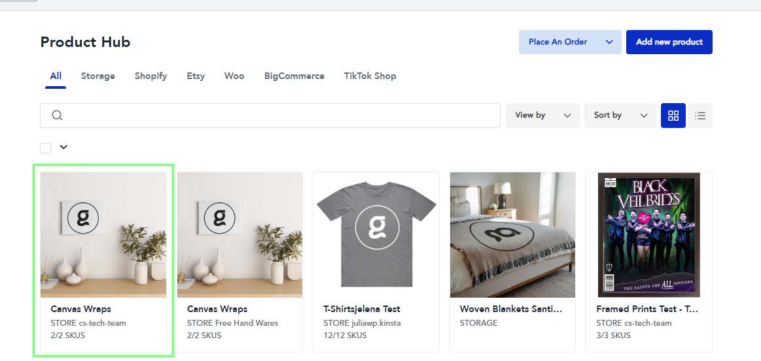Open the TikTok Shop tab

[x=370, y=76]
